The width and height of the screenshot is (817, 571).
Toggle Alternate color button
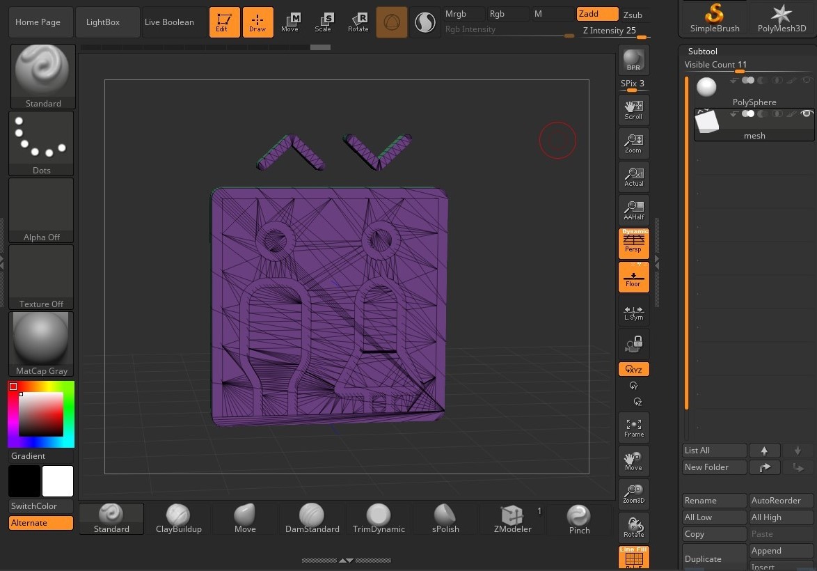[x=40, y=522]
